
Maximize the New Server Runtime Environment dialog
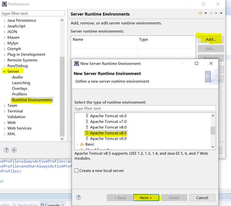196,63
